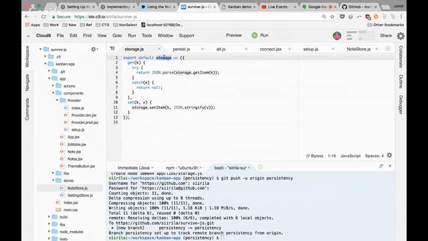Viewport: 428px width, 241px height.
Task: Open the Cloud9 menu
Action: point(43,35)
